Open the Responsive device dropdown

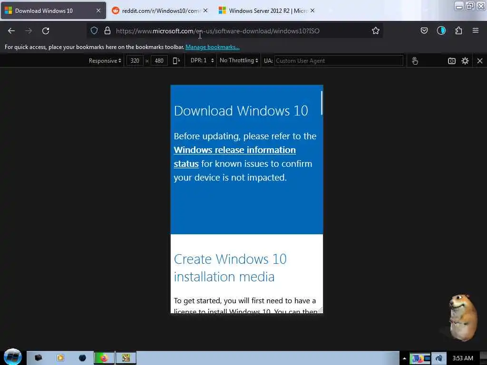(x=105, y=60)
